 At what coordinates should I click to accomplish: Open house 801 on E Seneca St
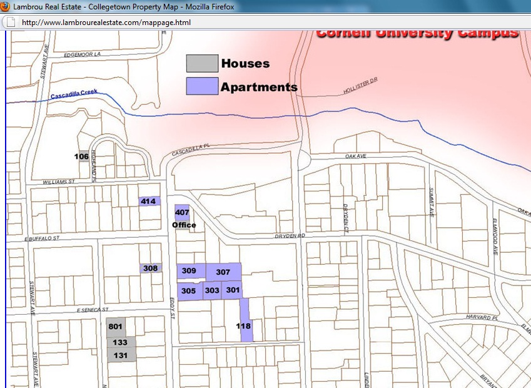pos(116,327)
